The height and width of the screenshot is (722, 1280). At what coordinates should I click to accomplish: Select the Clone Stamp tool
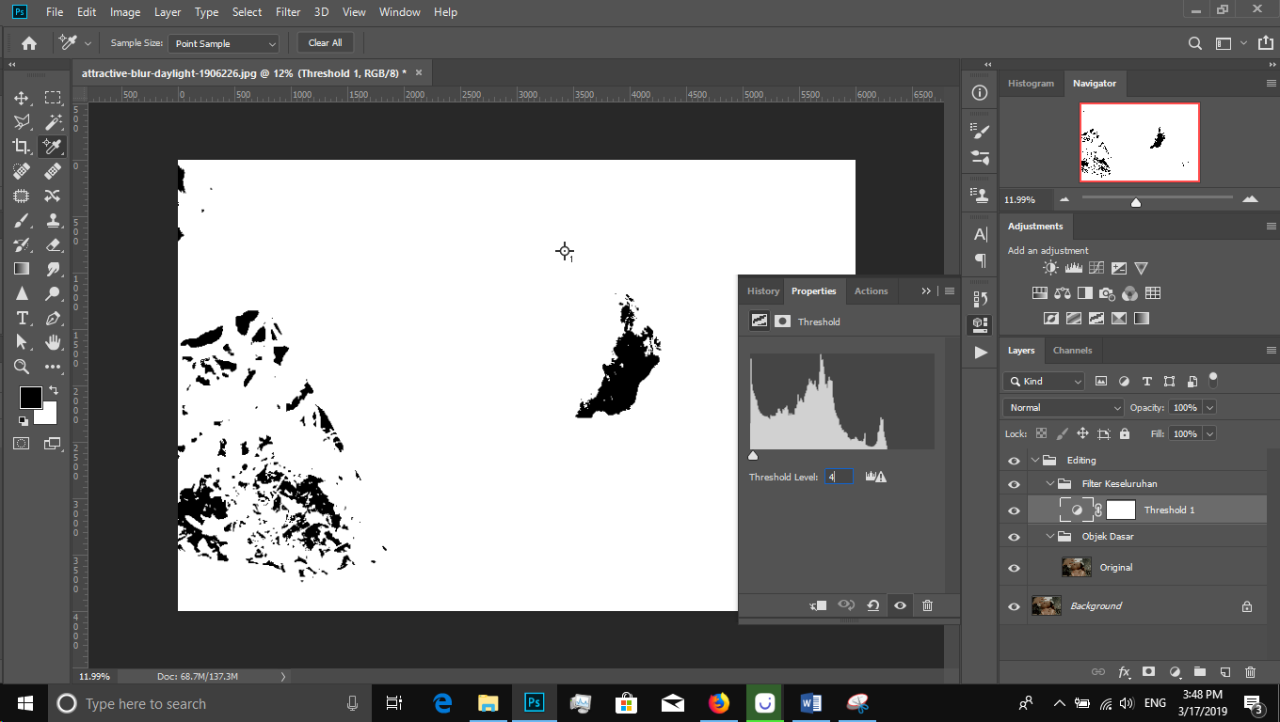click(x=53, y=220)
